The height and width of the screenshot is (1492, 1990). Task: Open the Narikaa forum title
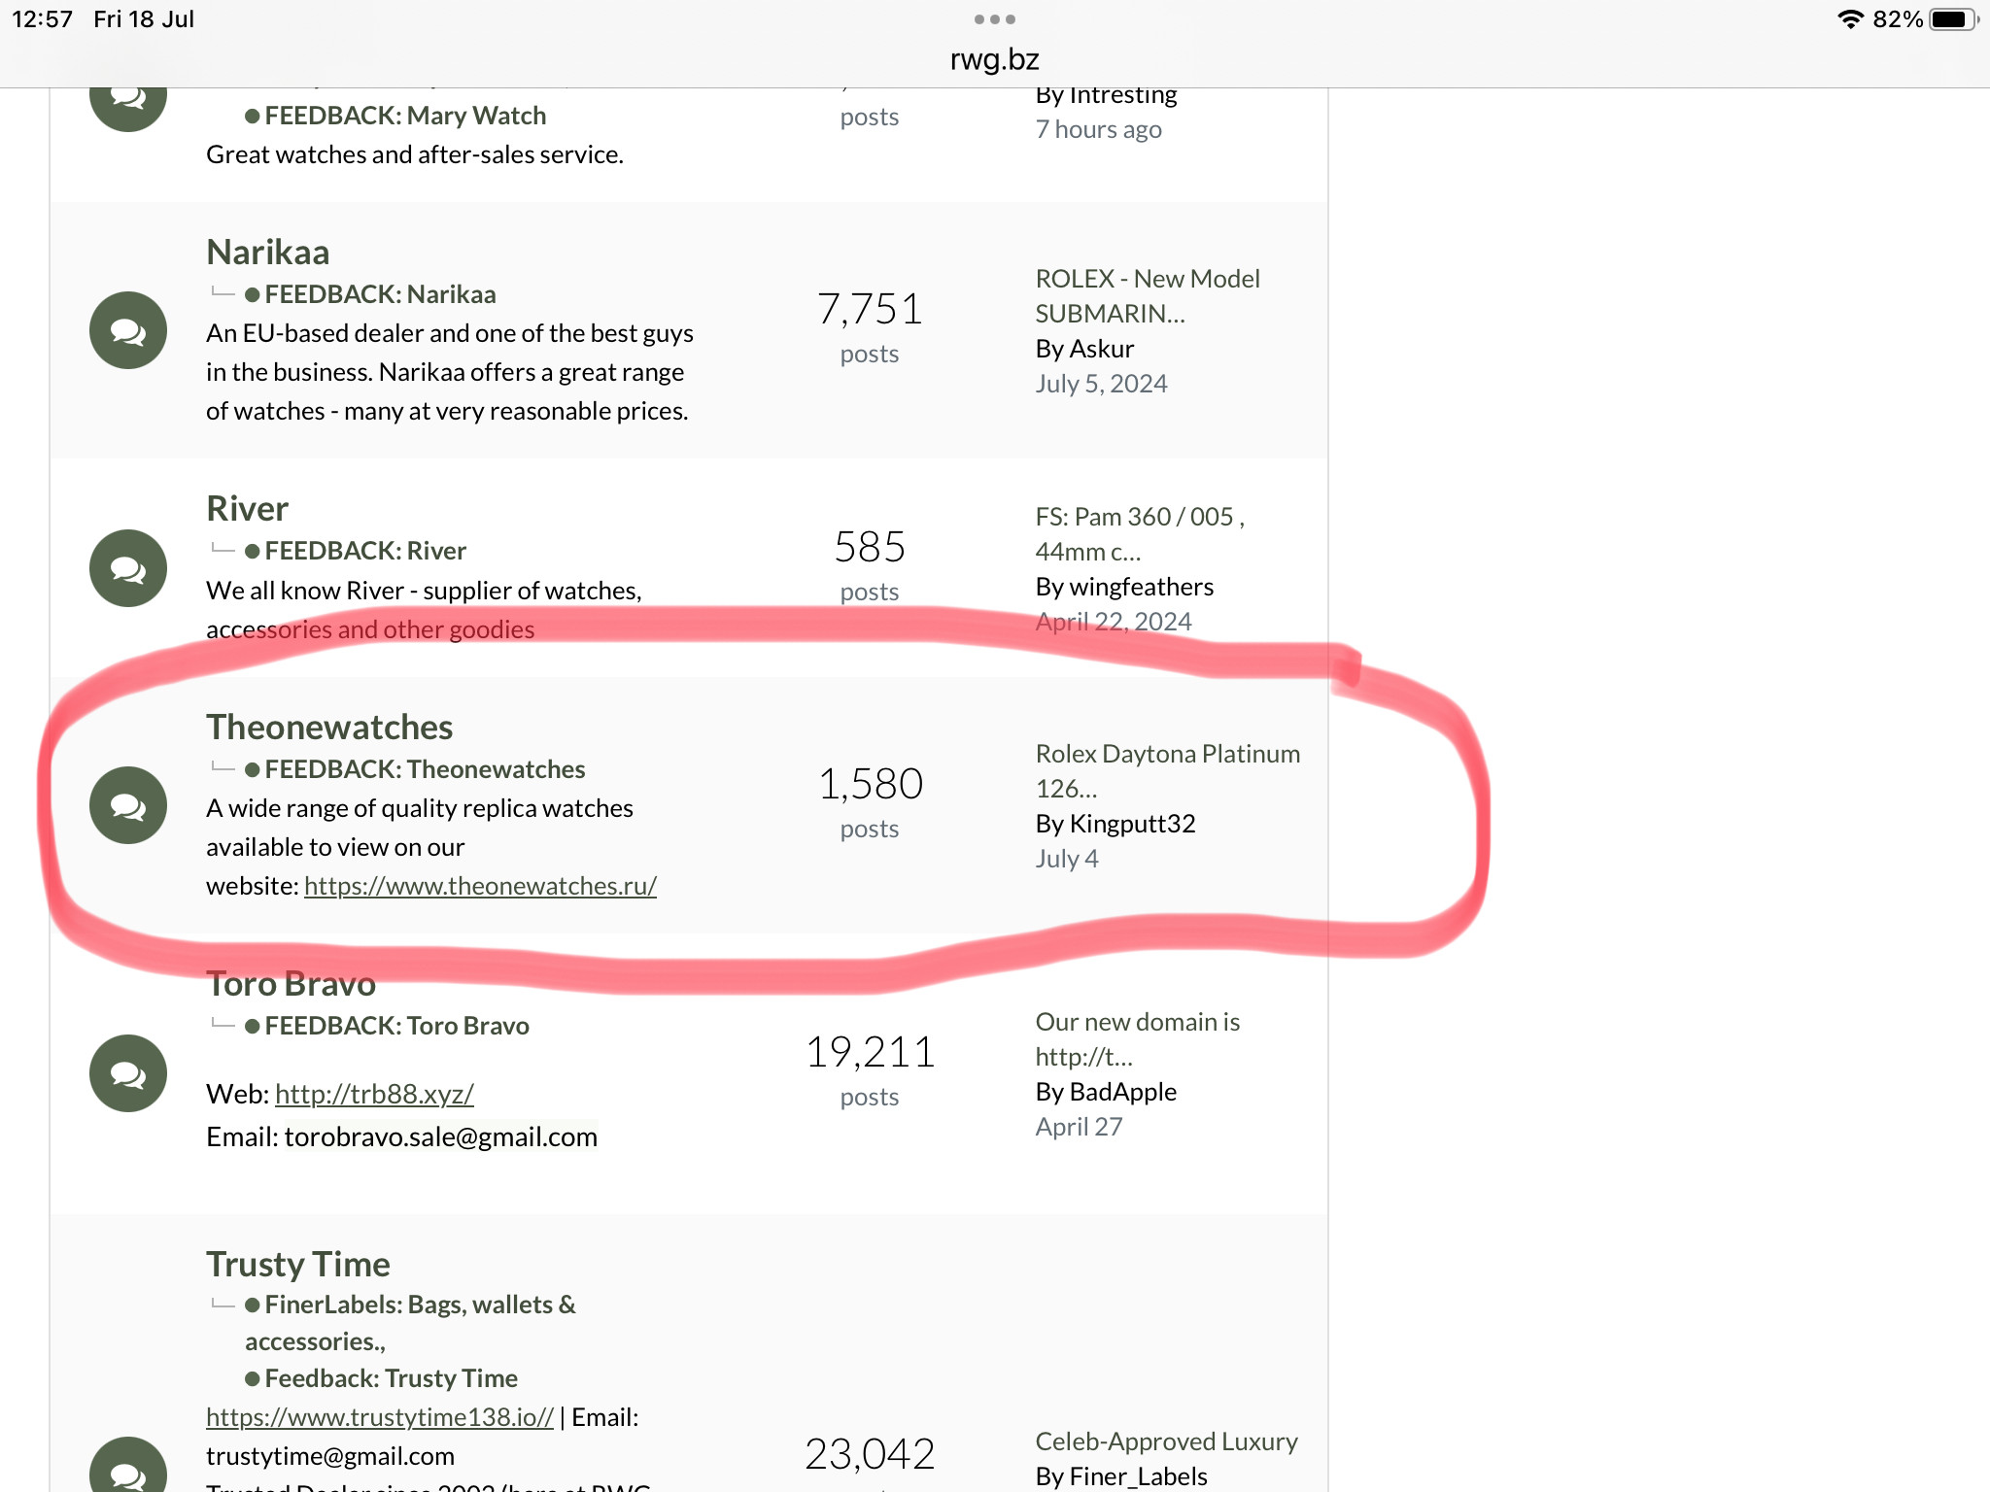point(267,252)
